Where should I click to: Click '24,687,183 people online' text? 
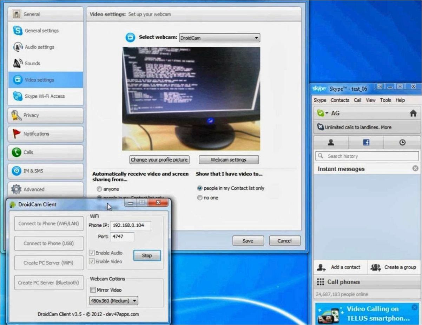pyautogui.click(x=342, y=294)
